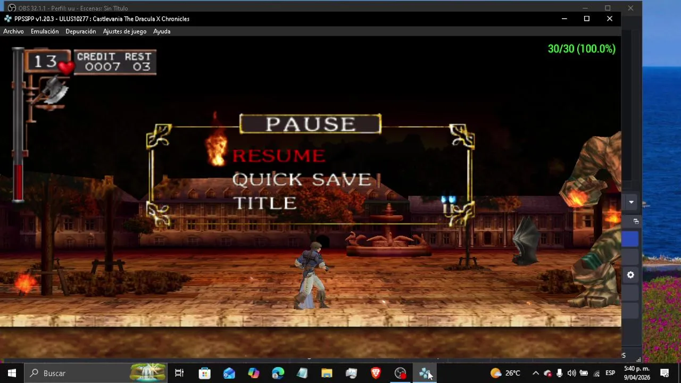681x383 pixels.
Task: Click the Richter player character
Action: point(311,275)
